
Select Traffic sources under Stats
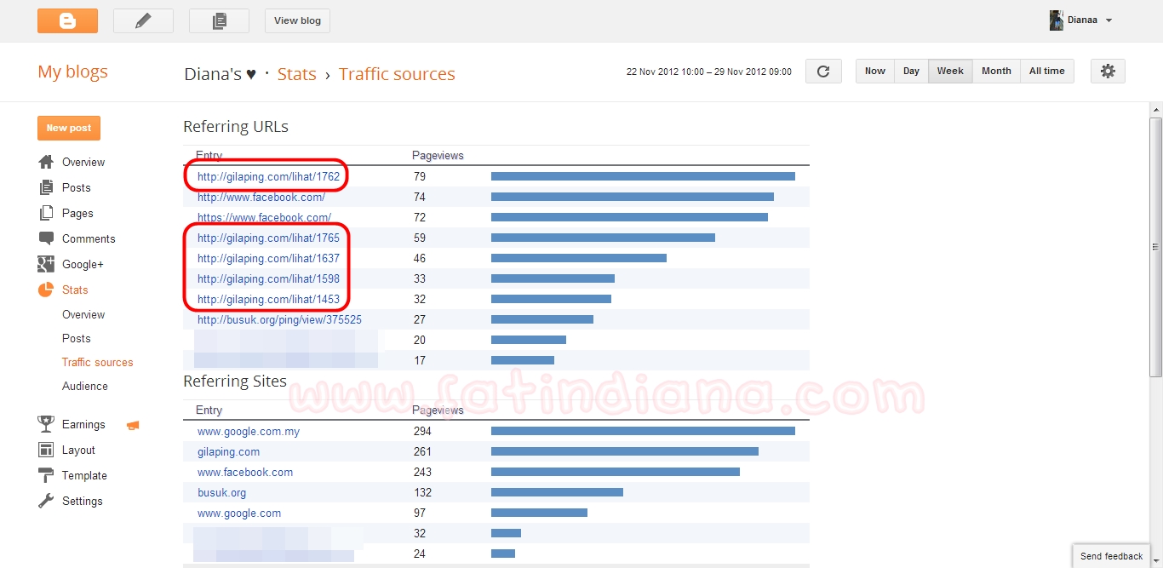click(97, 362)
